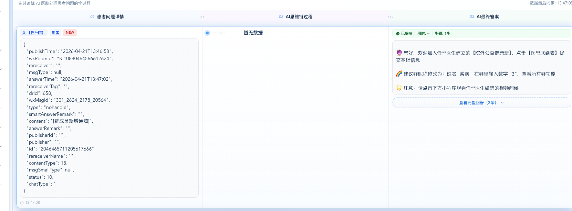Open the 患者问题详情 step header
The width and height of the screenshot is (572, 211).
tap(110, 16)
